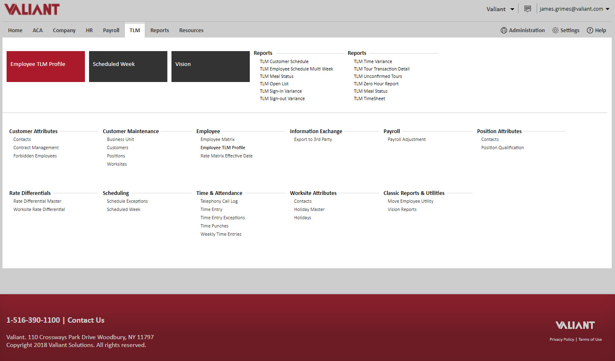The height and width of the screenshot is (361, 615).
Task: Open Holiday Master link
Action: [309, 209]
